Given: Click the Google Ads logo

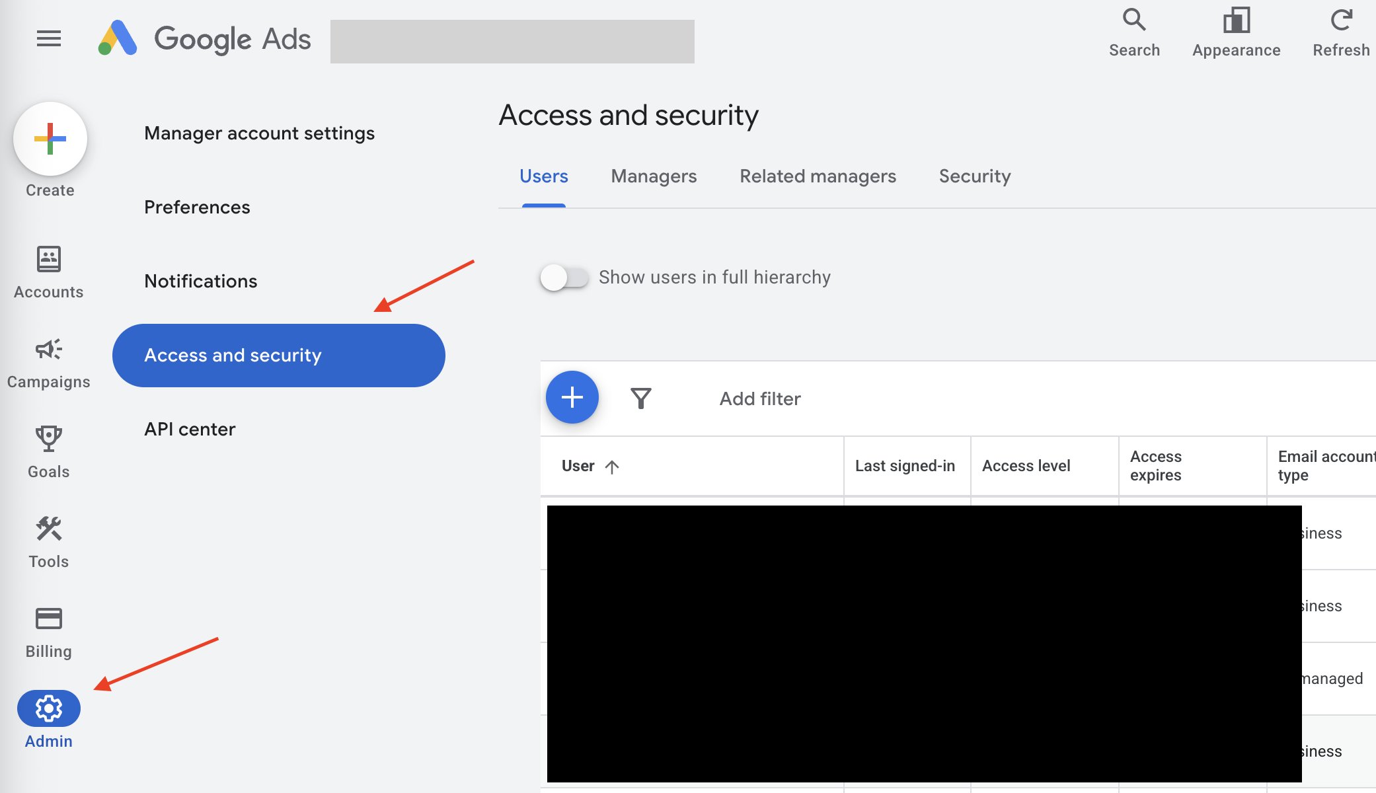Looking at the screenshot, I should coord(204,39).
